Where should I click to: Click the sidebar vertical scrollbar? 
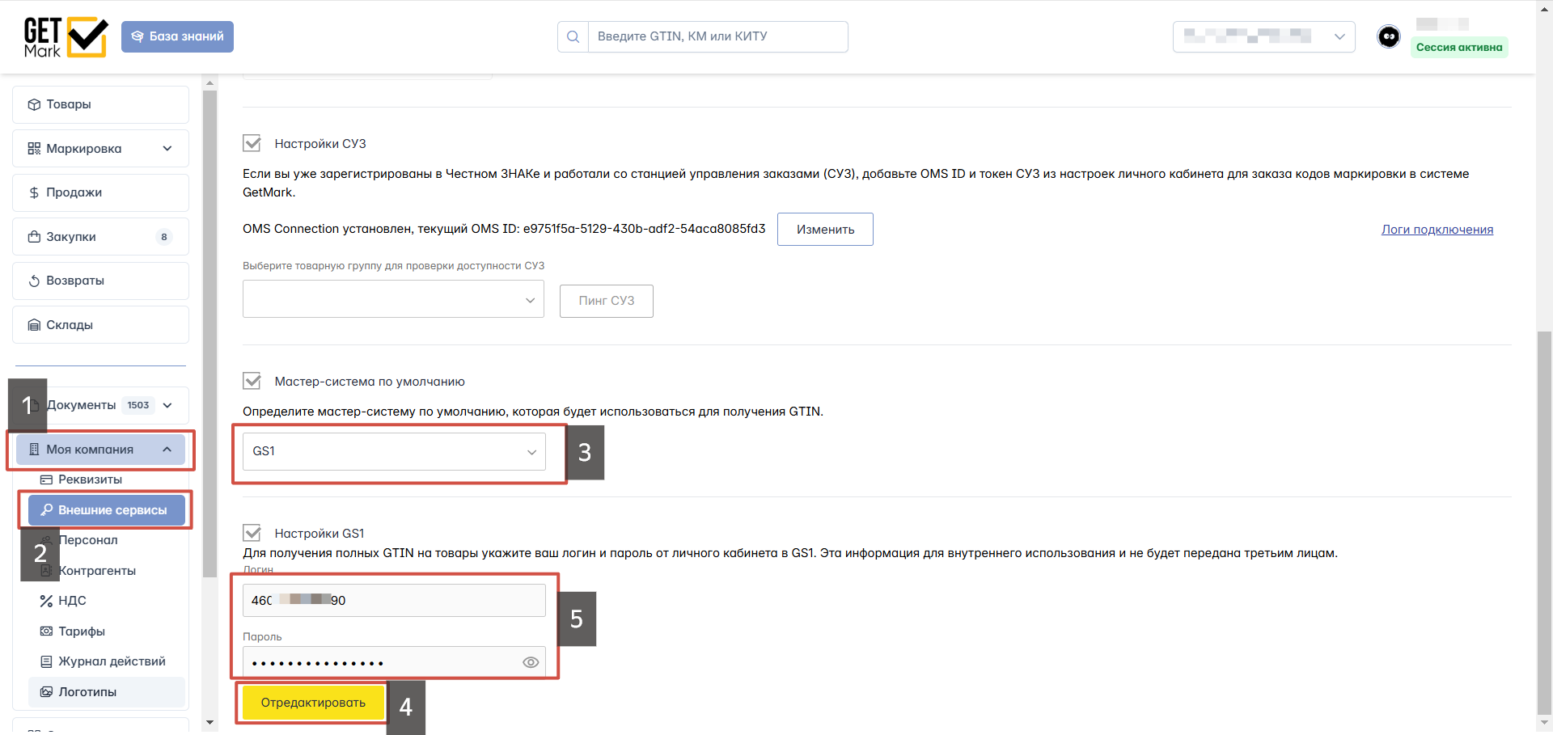pyautogui.click(x=210, y=334)
